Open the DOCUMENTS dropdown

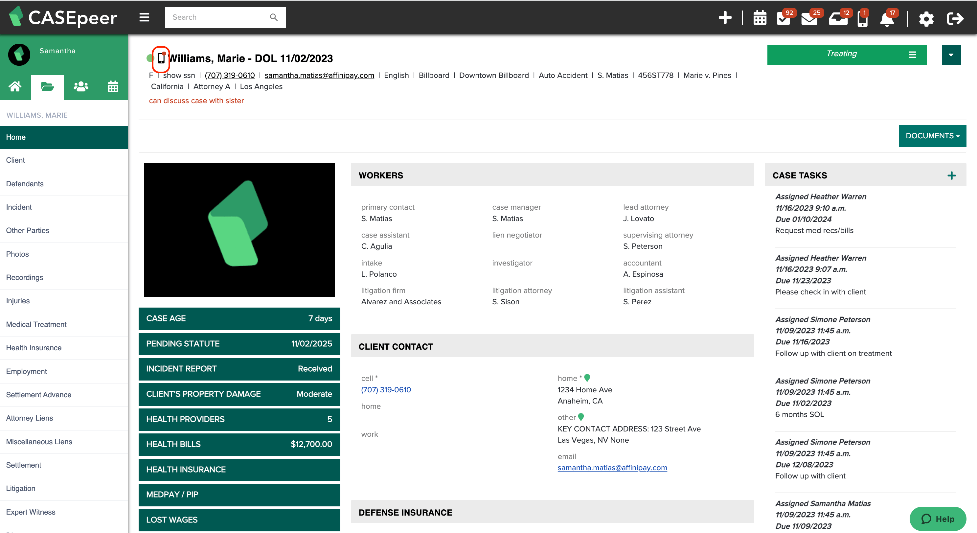click(x=932, y=136)
